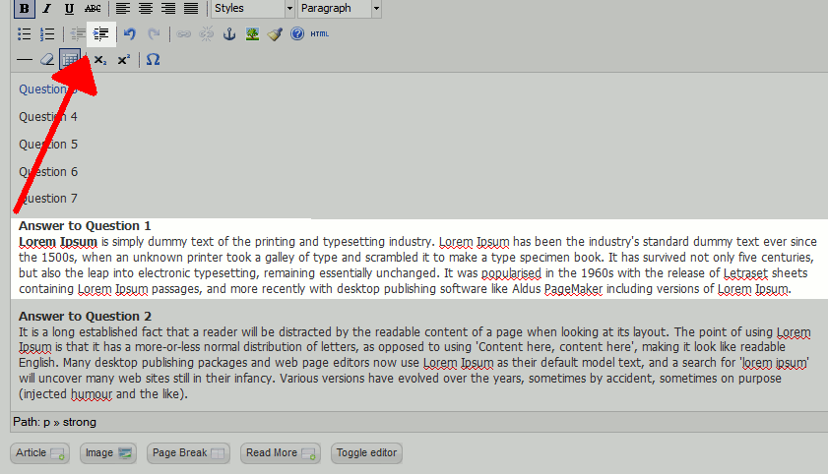
Task: Open editor help
Action: click(x=297, y=33)
